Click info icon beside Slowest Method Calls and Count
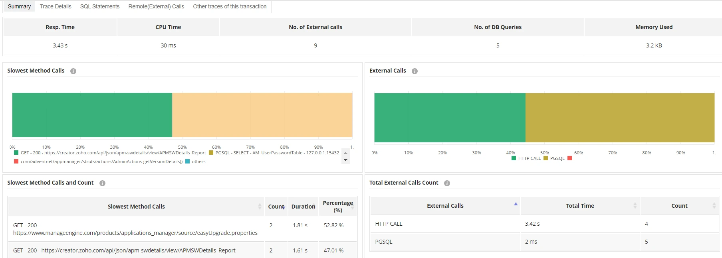This screenshot has width=722, height=258. 102,183
